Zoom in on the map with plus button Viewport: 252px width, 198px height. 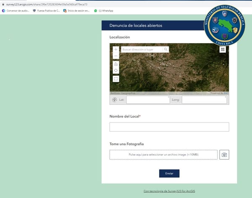coord(116,49)
